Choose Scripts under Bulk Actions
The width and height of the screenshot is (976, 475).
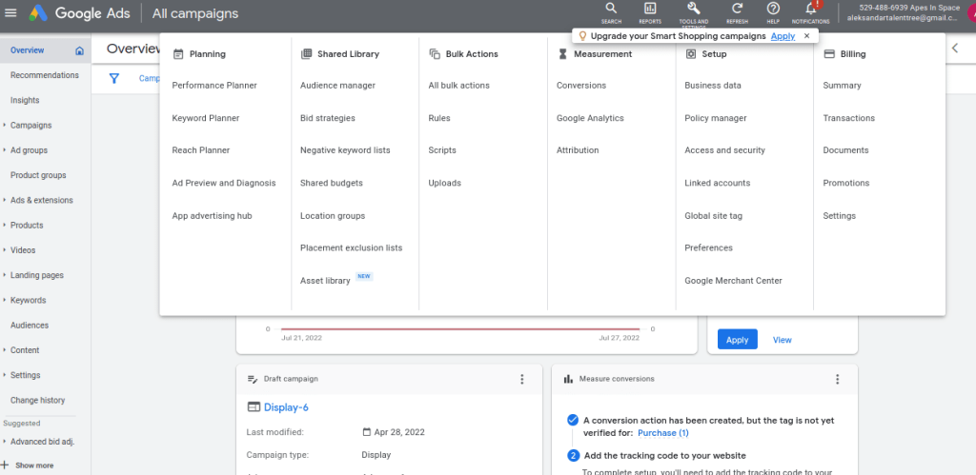[x=442, y=150]
